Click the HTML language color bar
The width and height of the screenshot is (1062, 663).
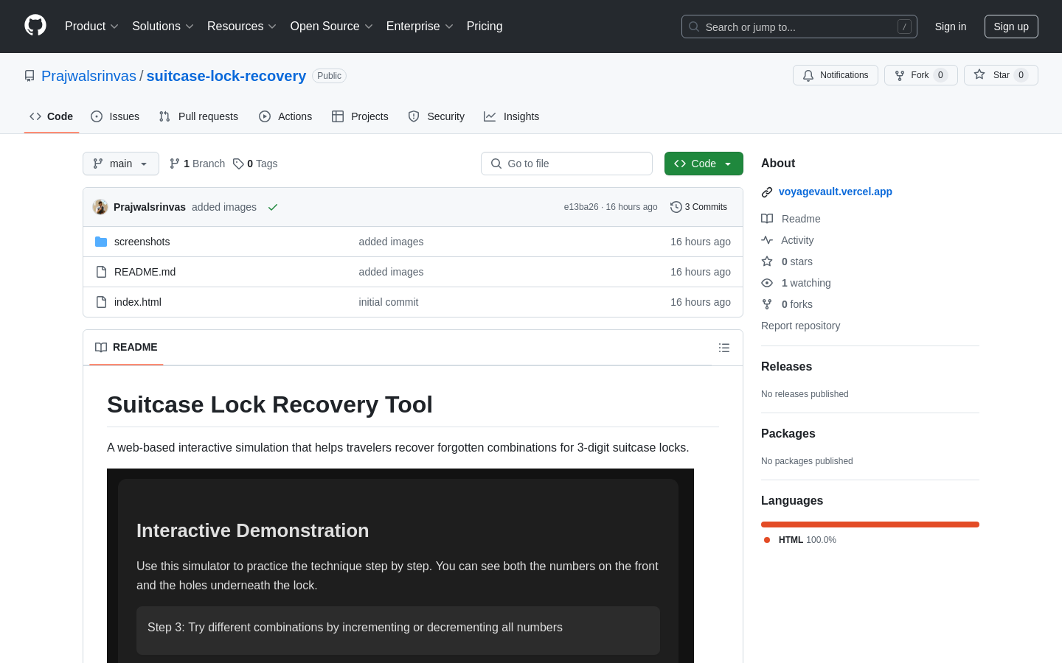[x=870, y=525]
